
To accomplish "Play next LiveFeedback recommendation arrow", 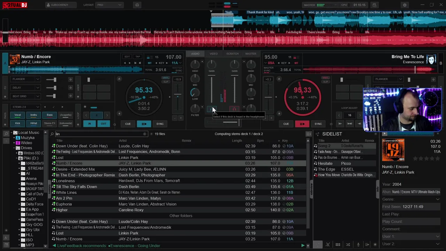I will pos(302,246).
